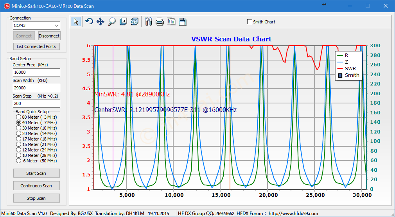Click the 30,000 x-axis label

pos(361,195)
